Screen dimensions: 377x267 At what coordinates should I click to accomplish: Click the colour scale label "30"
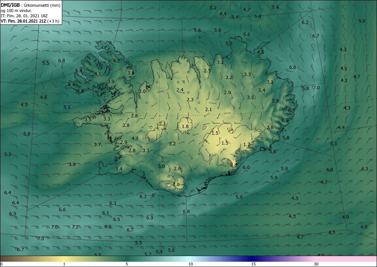316,264
